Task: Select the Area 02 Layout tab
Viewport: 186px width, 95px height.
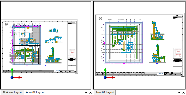Action: (x=35, y=92)
